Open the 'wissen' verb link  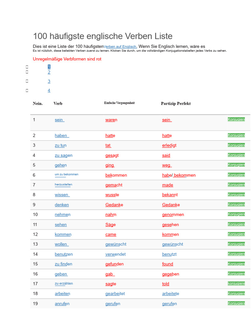tap(62, 195)
